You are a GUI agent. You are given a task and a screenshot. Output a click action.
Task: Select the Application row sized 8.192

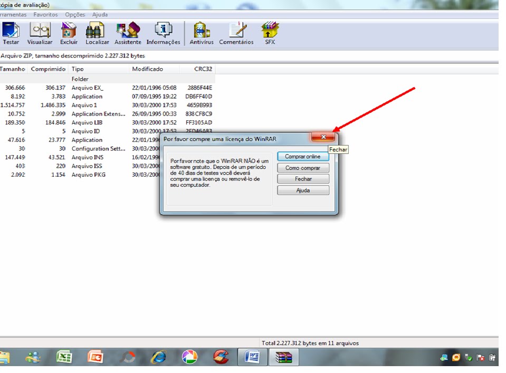tap(108, 97)
